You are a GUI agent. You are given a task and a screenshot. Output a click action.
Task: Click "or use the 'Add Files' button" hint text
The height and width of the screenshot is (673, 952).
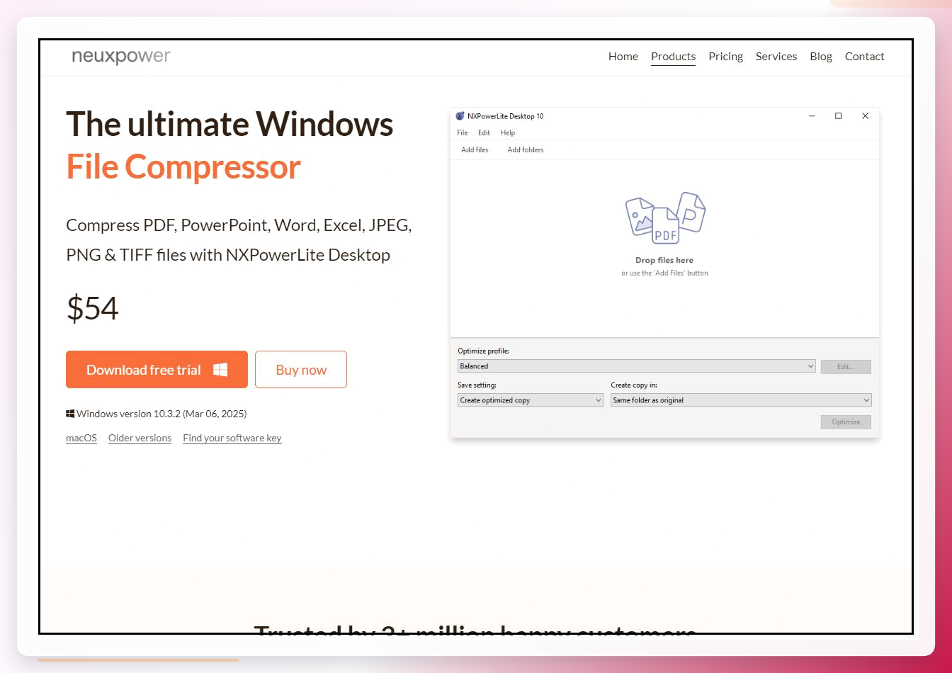pyautogui.click(x=664, y=273)
